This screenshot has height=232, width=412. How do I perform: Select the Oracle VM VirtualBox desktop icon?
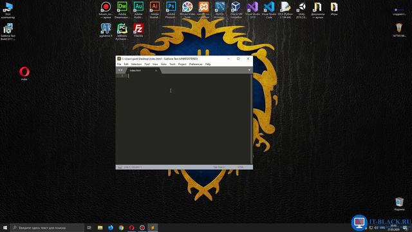pyautogui.click(x=236, y=10)
